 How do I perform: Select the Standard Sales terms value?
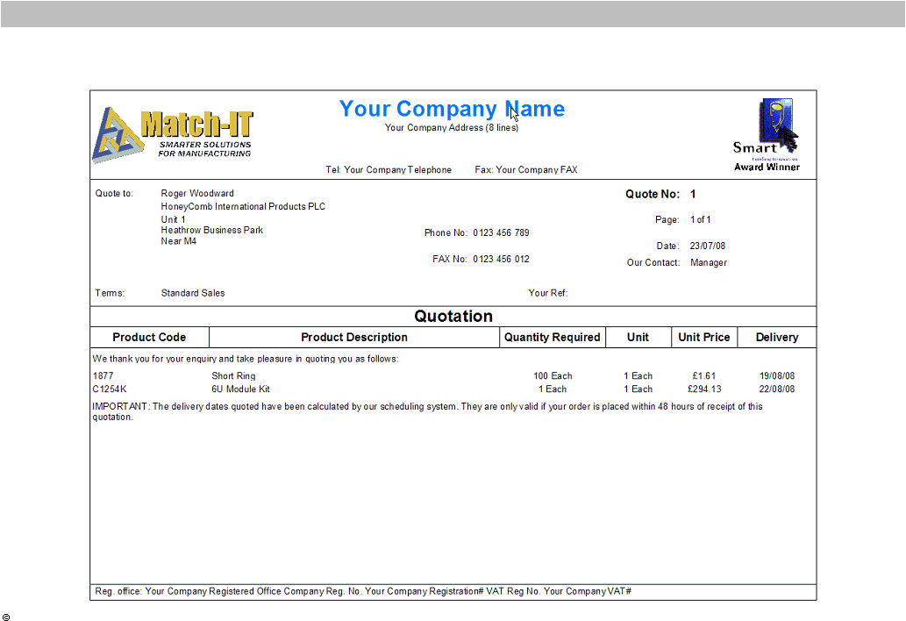pyautogui.click(x=193, y=294)
